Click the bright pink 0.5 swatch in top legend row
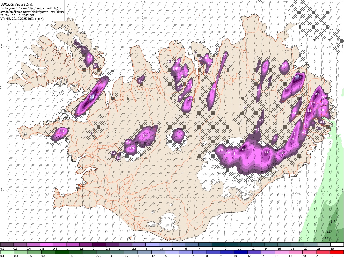Screen dimensions: 344x258 (46, 245)
